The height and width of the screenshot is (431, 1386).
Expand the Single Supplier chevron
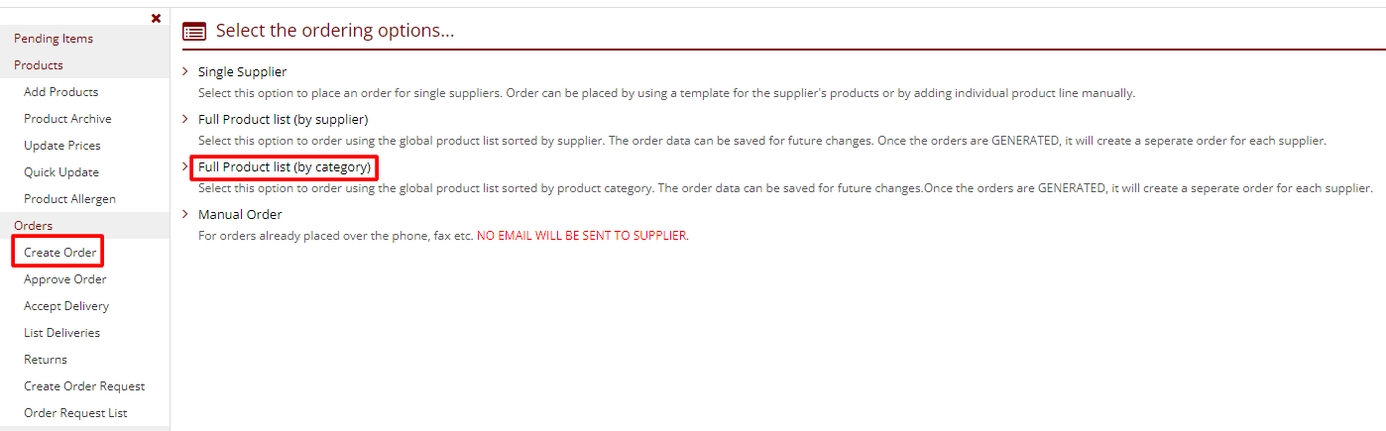point(185,71)
